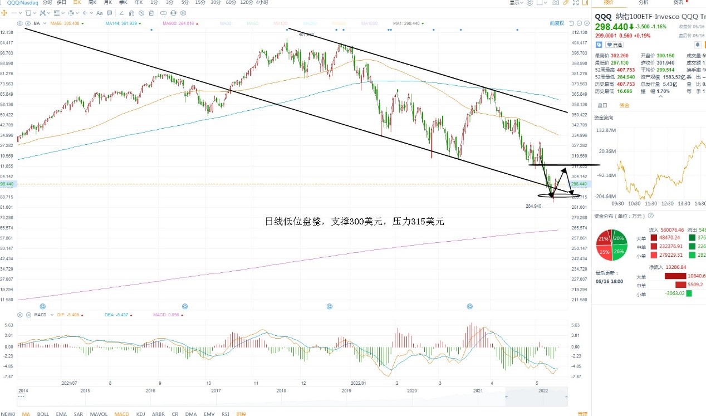Select the straight line drawing tool
The image size is (706, 416).
[14, 13]
